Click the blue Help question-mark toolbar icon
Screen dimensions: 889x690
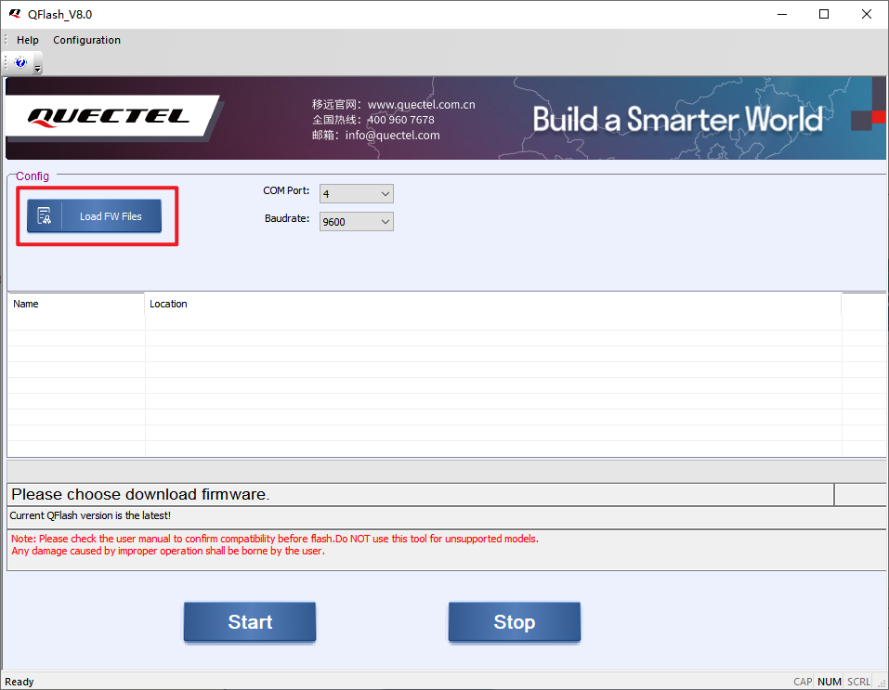[20, 62]
